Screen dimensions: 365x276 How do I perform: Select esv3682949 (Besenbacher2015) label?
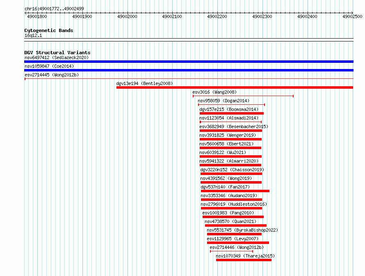click(234, 126)
